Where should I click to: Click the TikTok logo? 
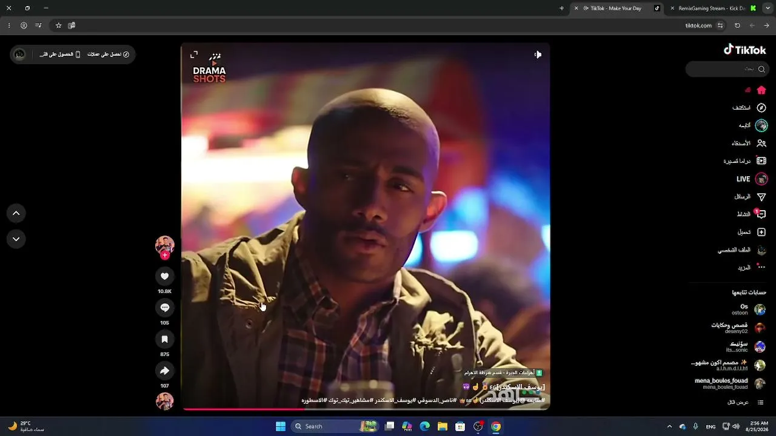coord(744,50)
